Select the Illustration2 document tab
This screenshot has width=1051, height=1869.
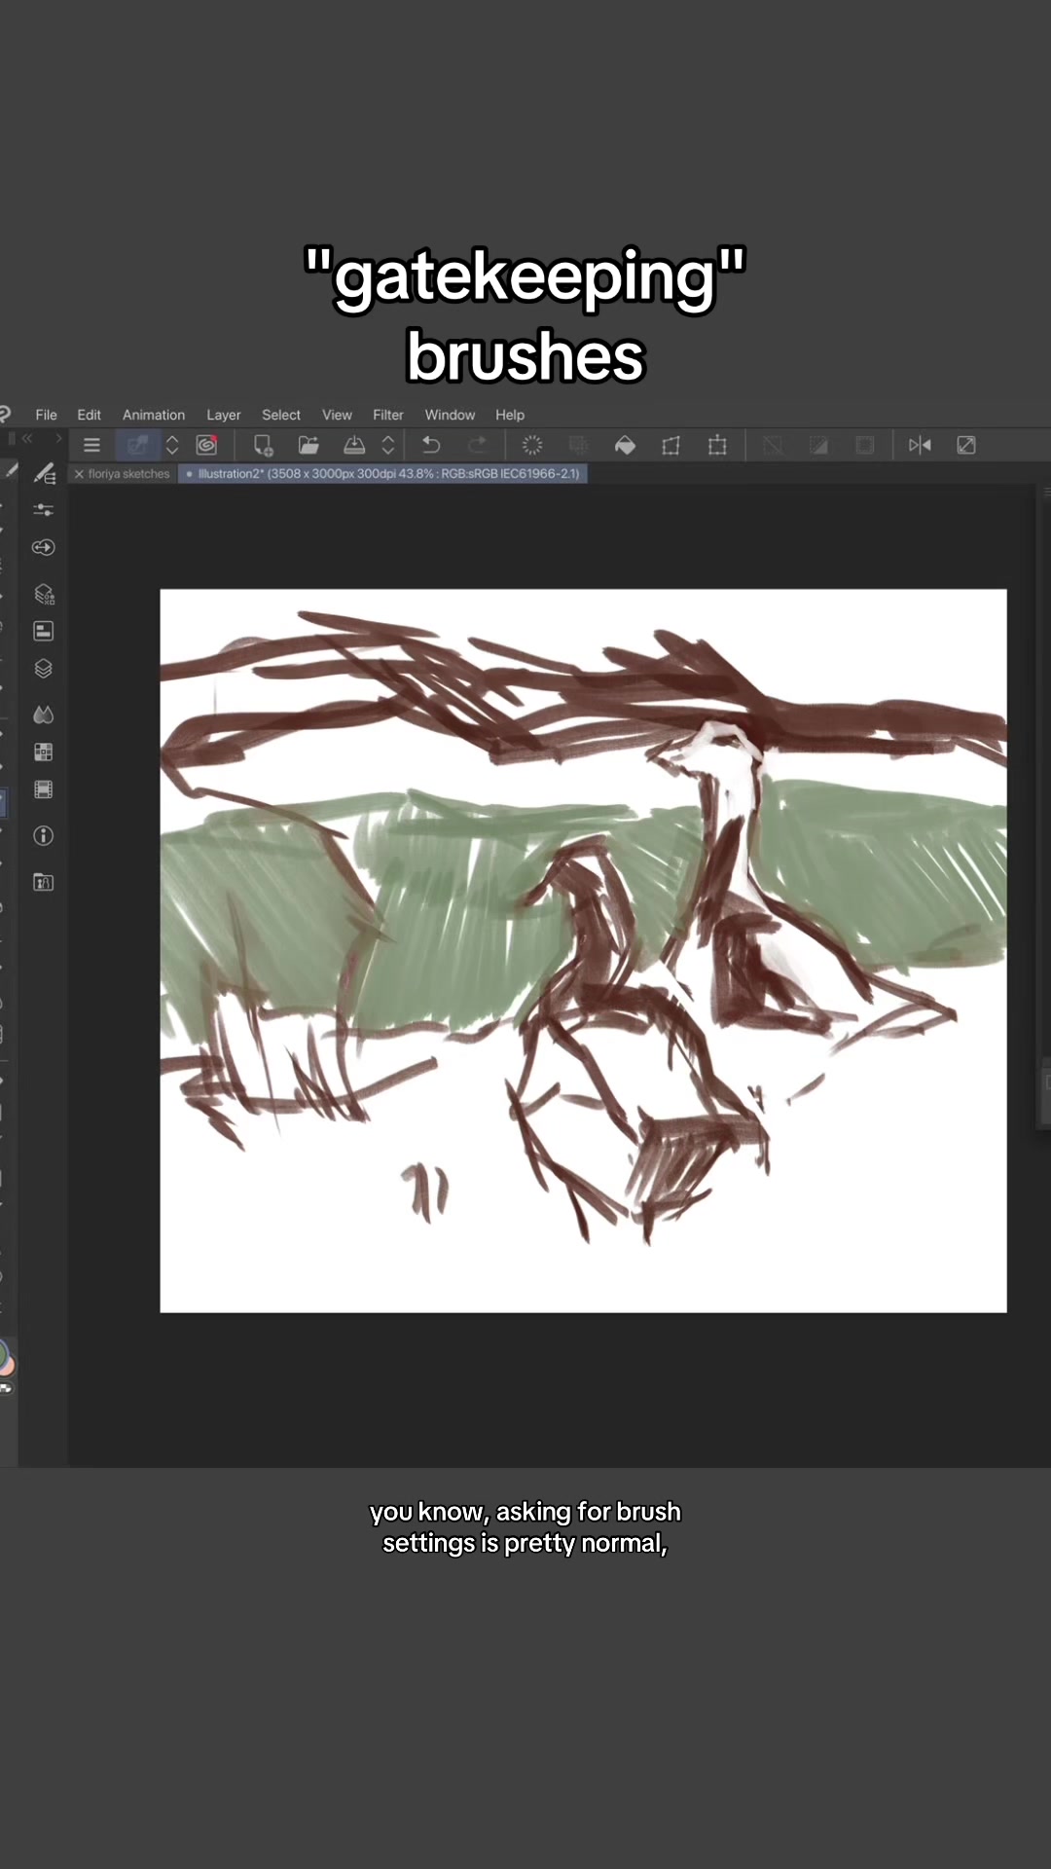(x=382, y=474)
